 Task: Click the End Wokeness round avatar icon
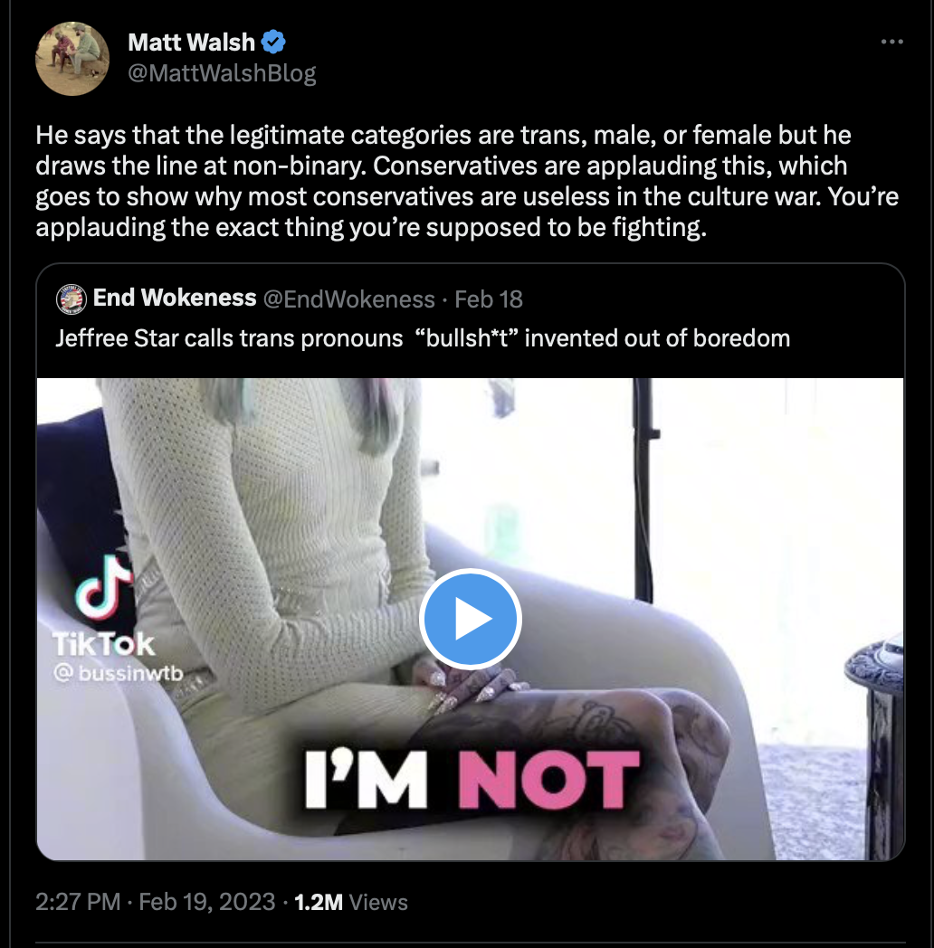(71, 299)
